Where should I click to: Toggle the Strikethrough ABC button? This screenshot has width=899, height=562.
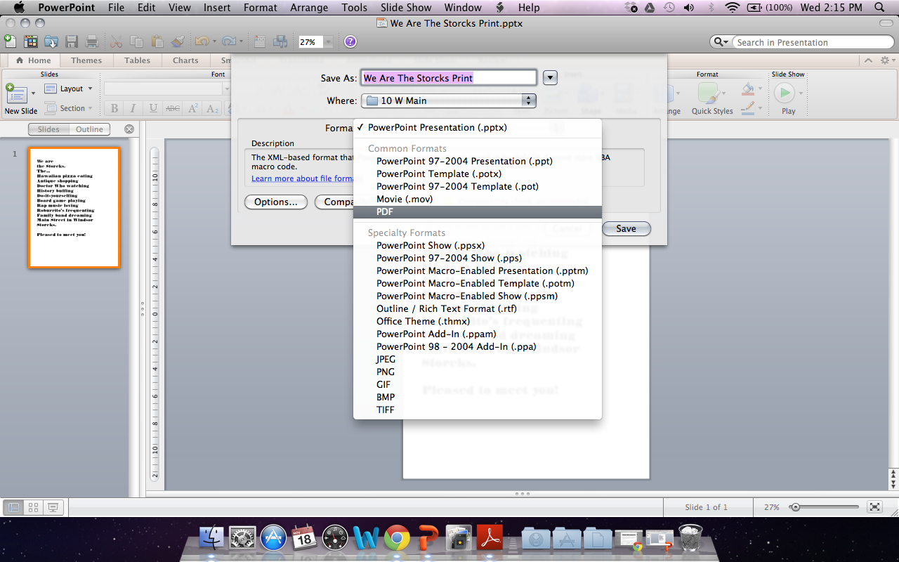tap(172, 108)
